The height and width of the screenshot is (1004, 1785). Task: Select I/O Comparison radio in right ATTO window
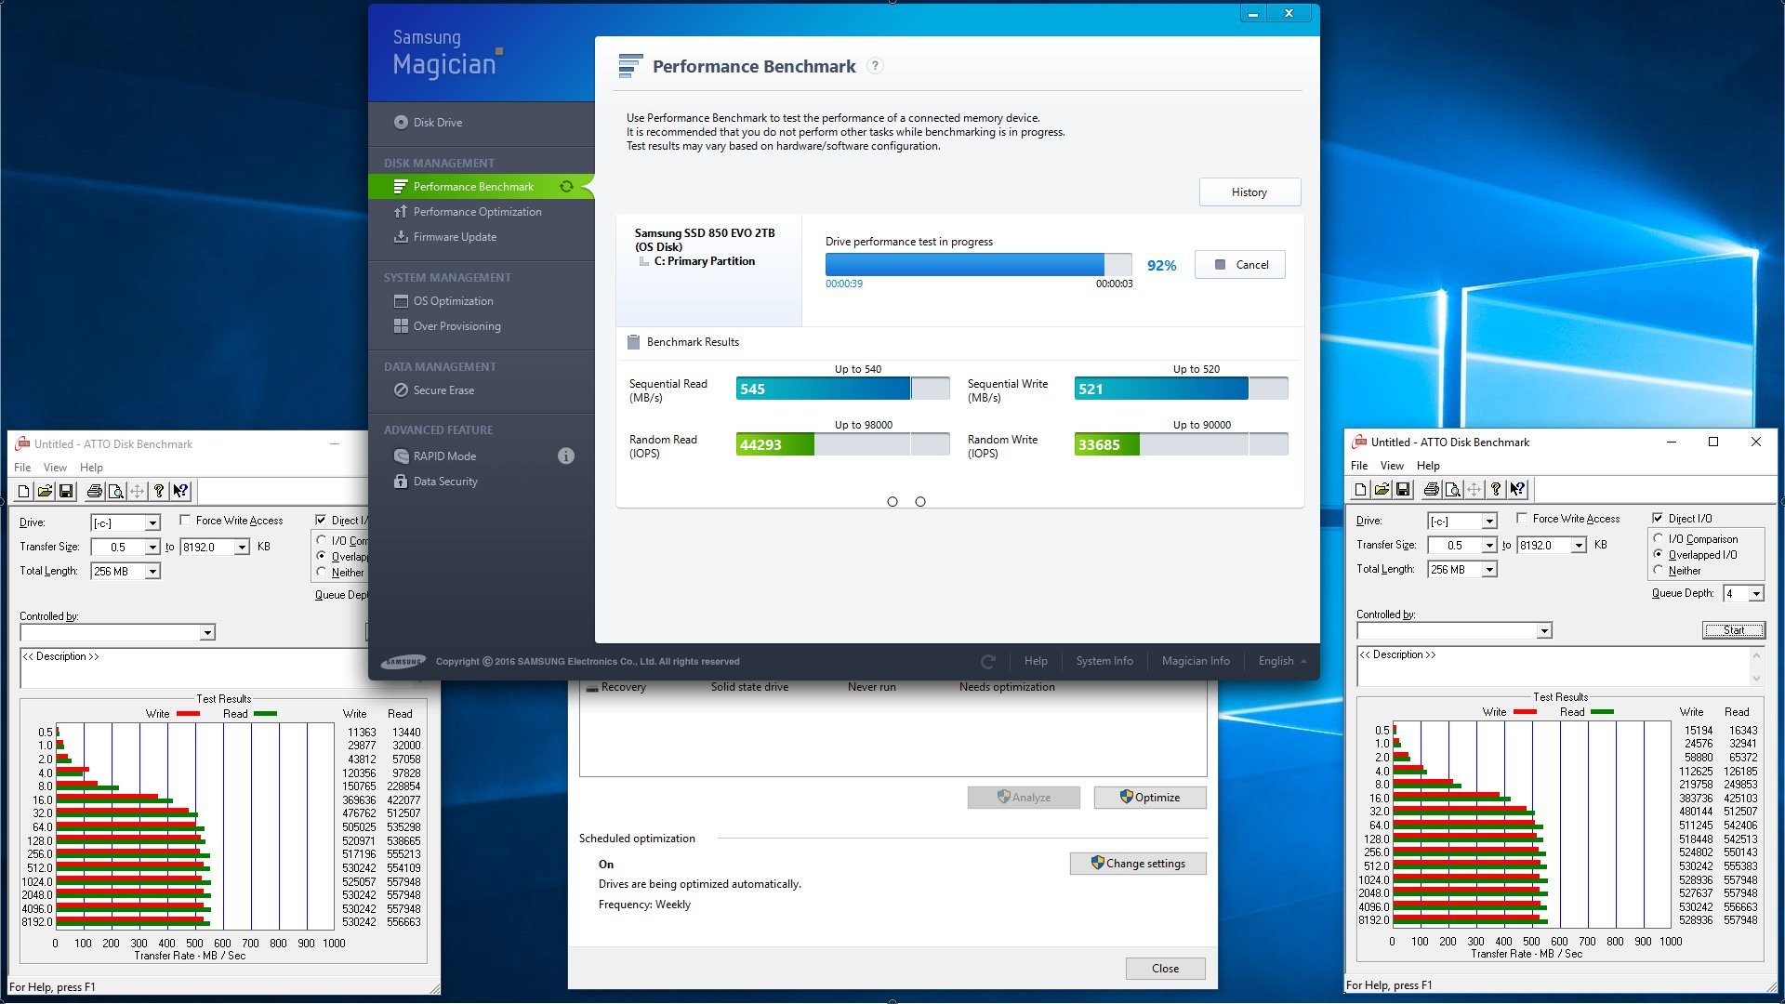pos(1658,538)
